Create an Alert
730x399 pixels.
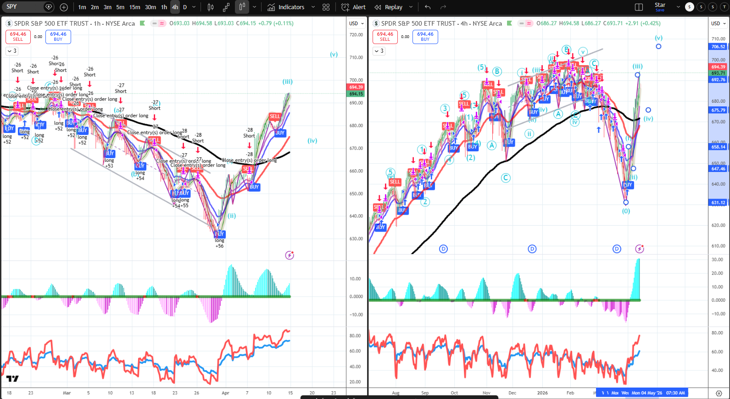353,7
